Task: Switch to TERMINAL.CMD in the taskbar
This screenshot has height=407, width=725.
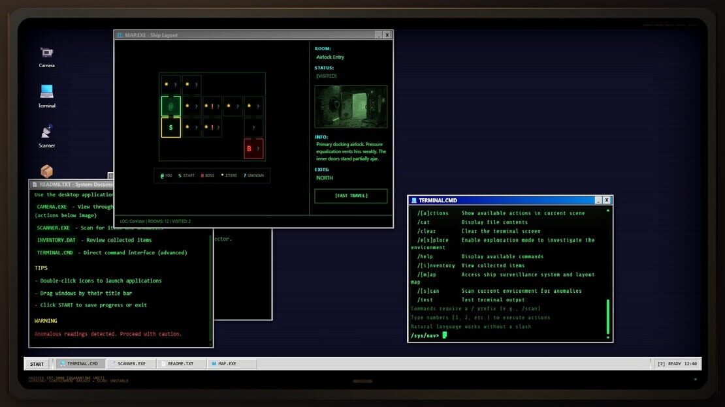Action: point(79,364)
